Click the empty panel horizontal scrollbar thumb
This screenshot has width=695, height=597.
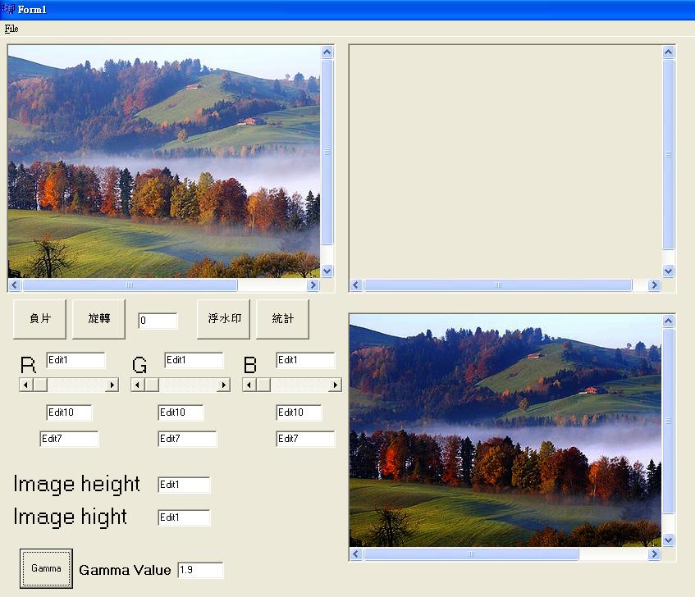[x=498, y=285]
